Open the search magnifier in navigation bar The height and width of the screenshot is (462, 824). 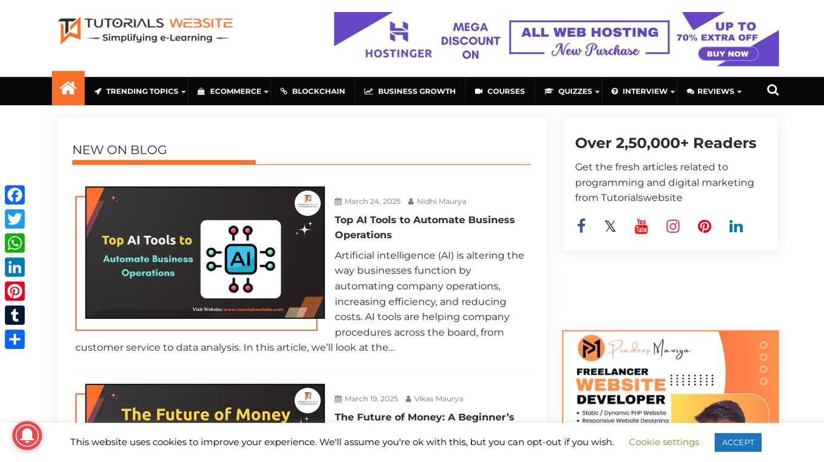[x=772, y=90]
